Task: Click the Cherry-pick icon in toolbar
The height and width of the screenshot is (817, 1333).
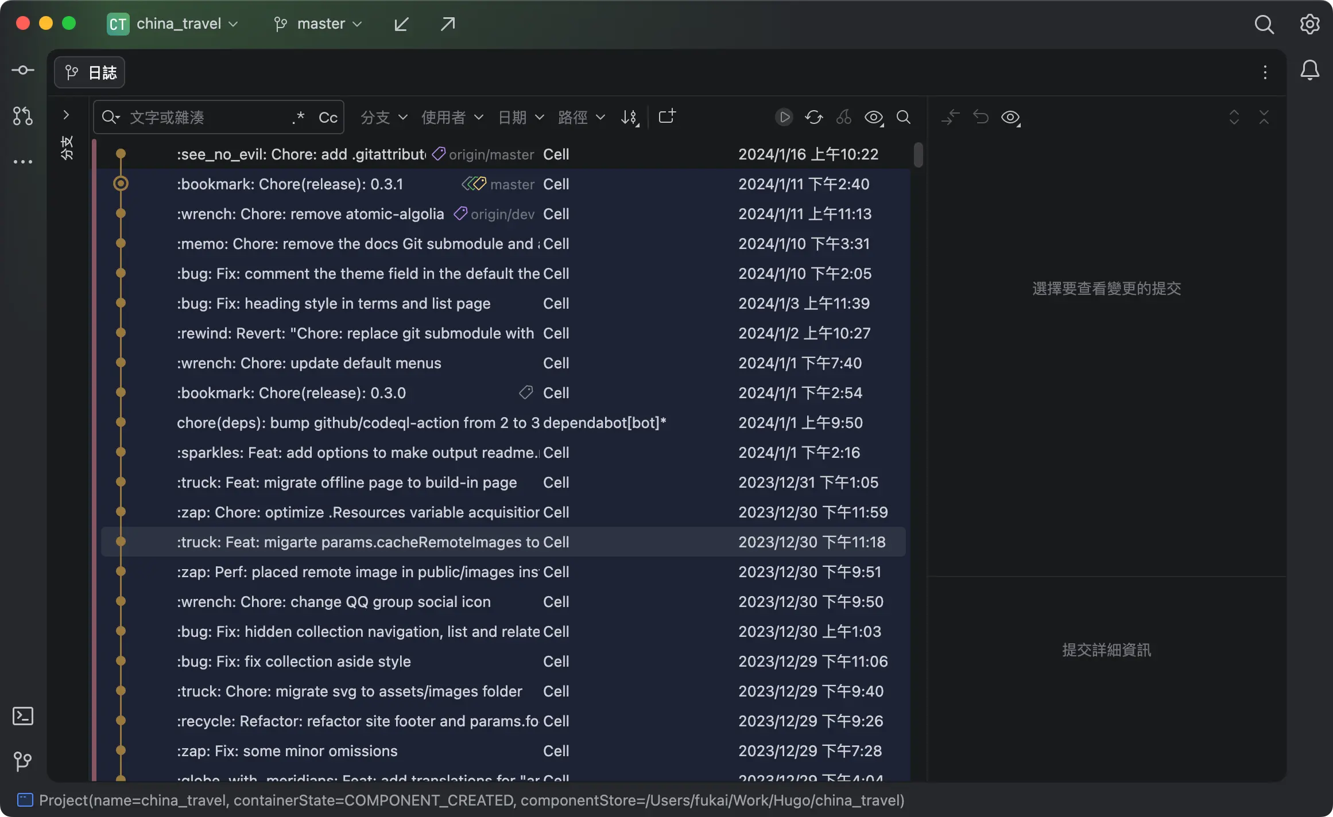Action: coord(843,117)
